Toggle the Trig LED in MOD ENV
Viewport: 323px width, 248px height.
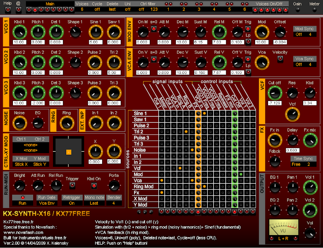(x=248, y=29)
